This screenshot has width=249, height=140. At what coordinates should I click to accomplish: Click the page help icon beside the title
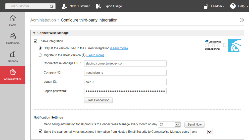pos(242,20)
